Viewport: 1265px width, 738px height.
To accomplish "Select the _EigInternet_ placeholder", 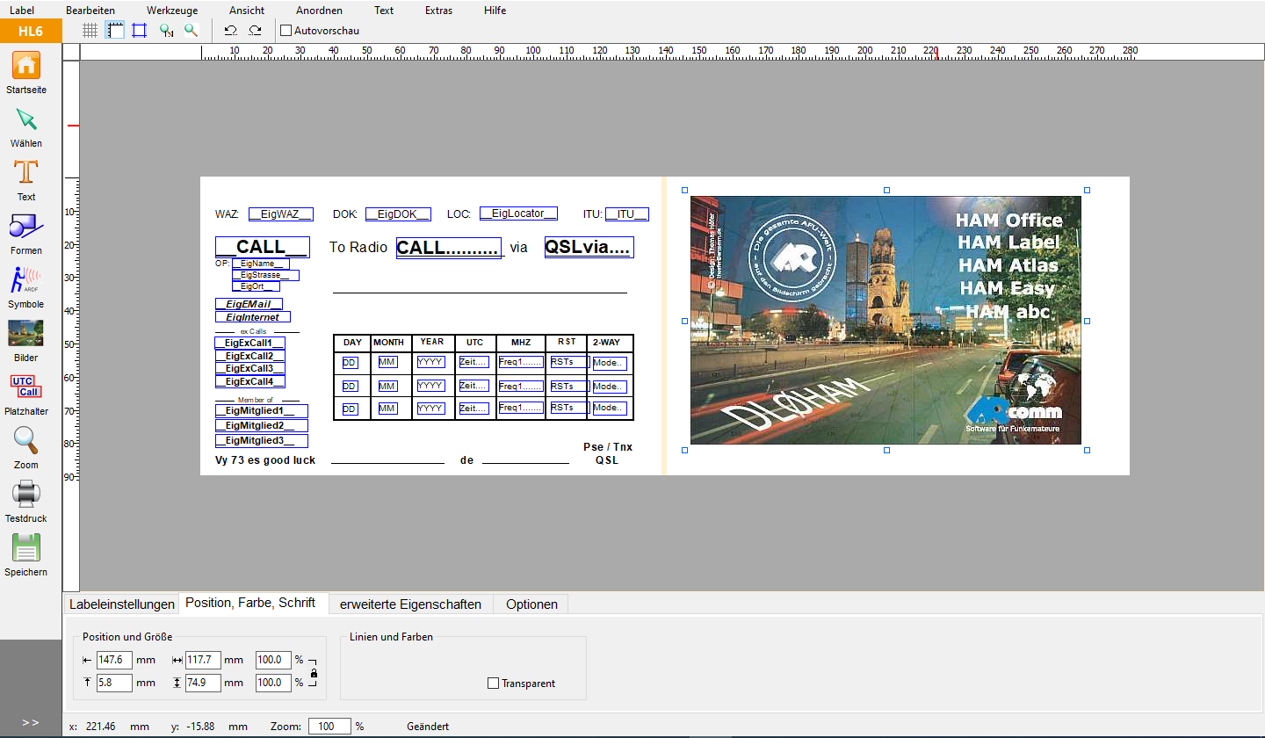I will pos(253,317).
